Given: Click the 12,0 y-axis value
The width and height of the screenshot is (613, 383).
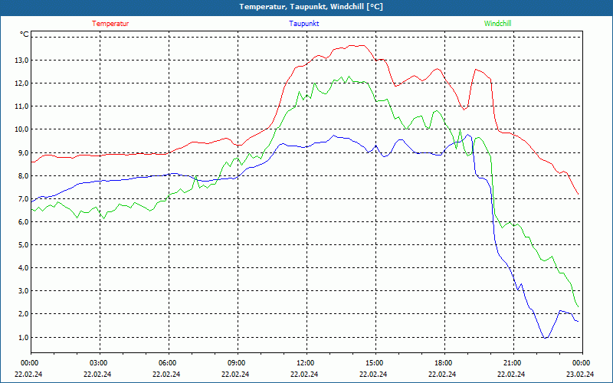Looking at the screenshot, I should coord(22,83).
